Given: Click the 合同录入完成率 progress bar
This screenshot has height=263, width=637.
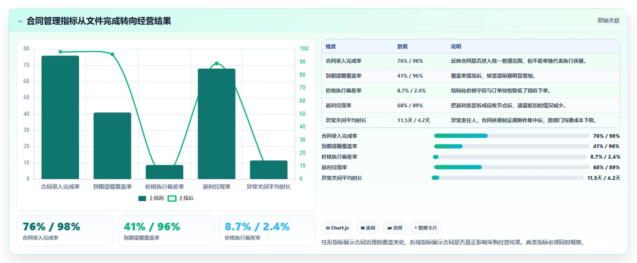Looking at the screenshot, I should point(512,136).
